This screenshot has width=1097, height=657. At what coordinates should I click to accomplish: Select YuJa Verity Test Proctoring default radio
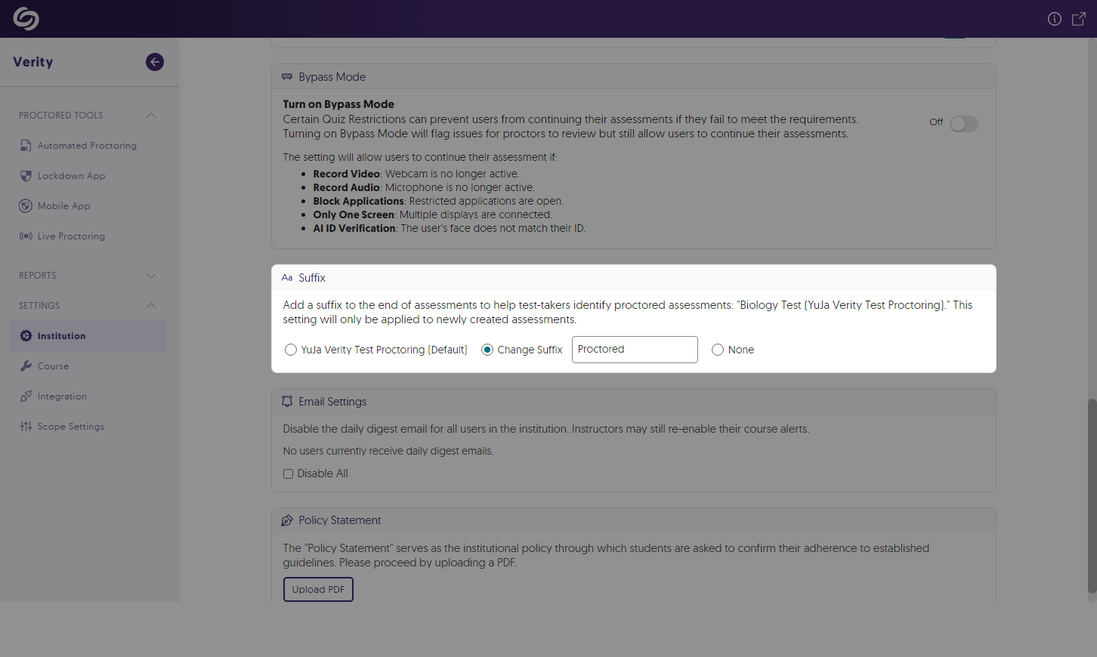(291, 350)
